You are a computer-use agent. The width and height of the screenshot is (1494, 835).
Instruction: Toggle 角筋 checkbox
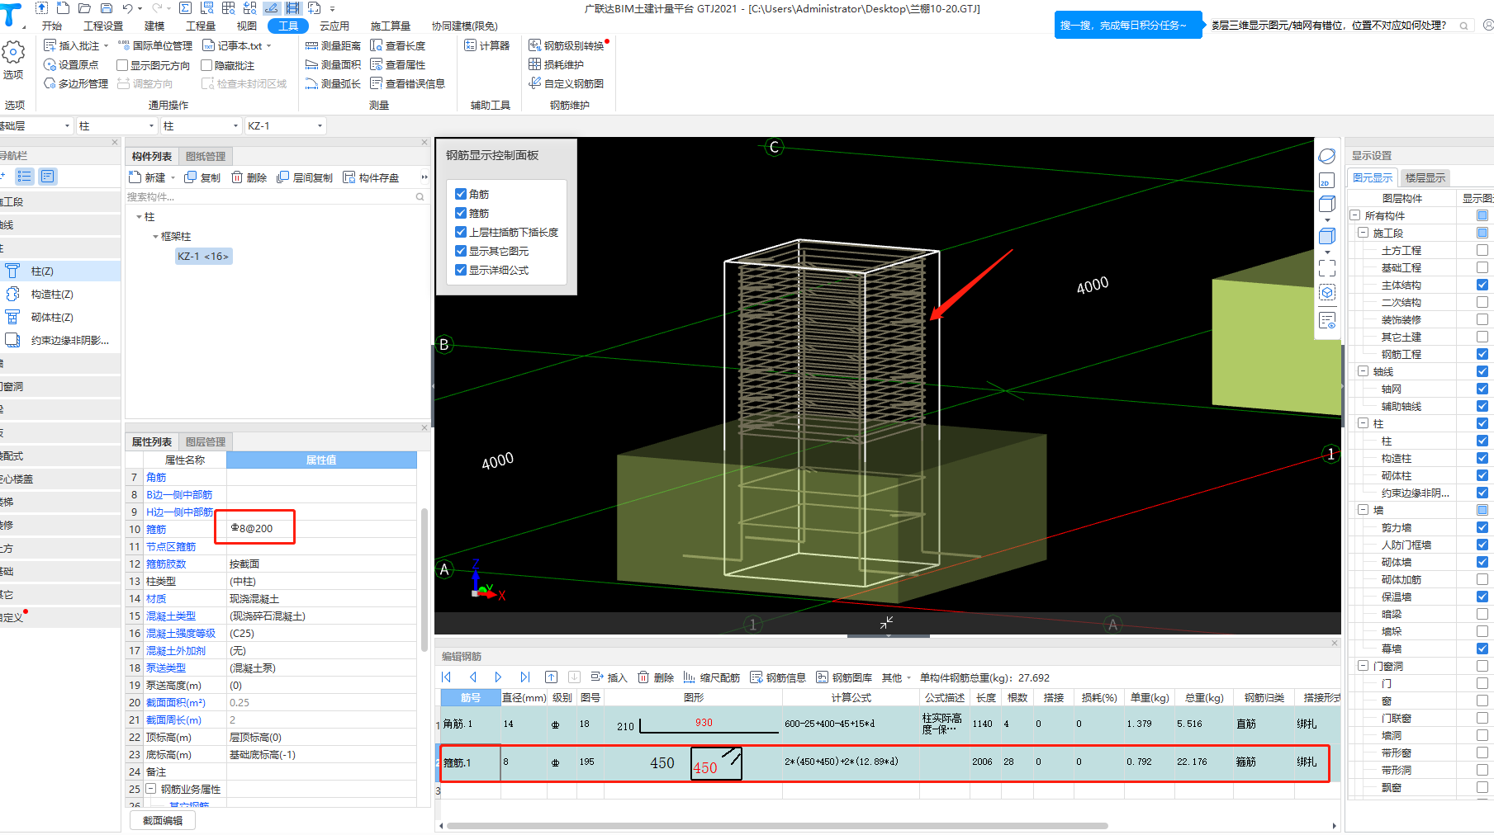click(x=461, y=194)
